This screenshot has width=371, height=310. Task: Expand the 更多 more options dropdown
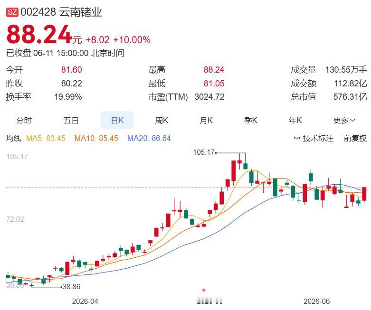pyautogui.click(x=344, y=120)
